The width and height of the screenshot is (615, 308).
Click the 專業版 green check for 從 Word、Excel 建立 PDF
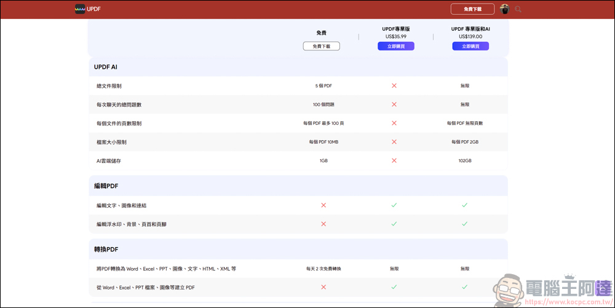(394, 287)
